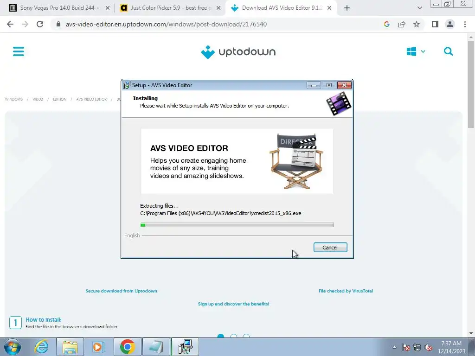Switch to Chrome in the taskbar

click(128, 347)
